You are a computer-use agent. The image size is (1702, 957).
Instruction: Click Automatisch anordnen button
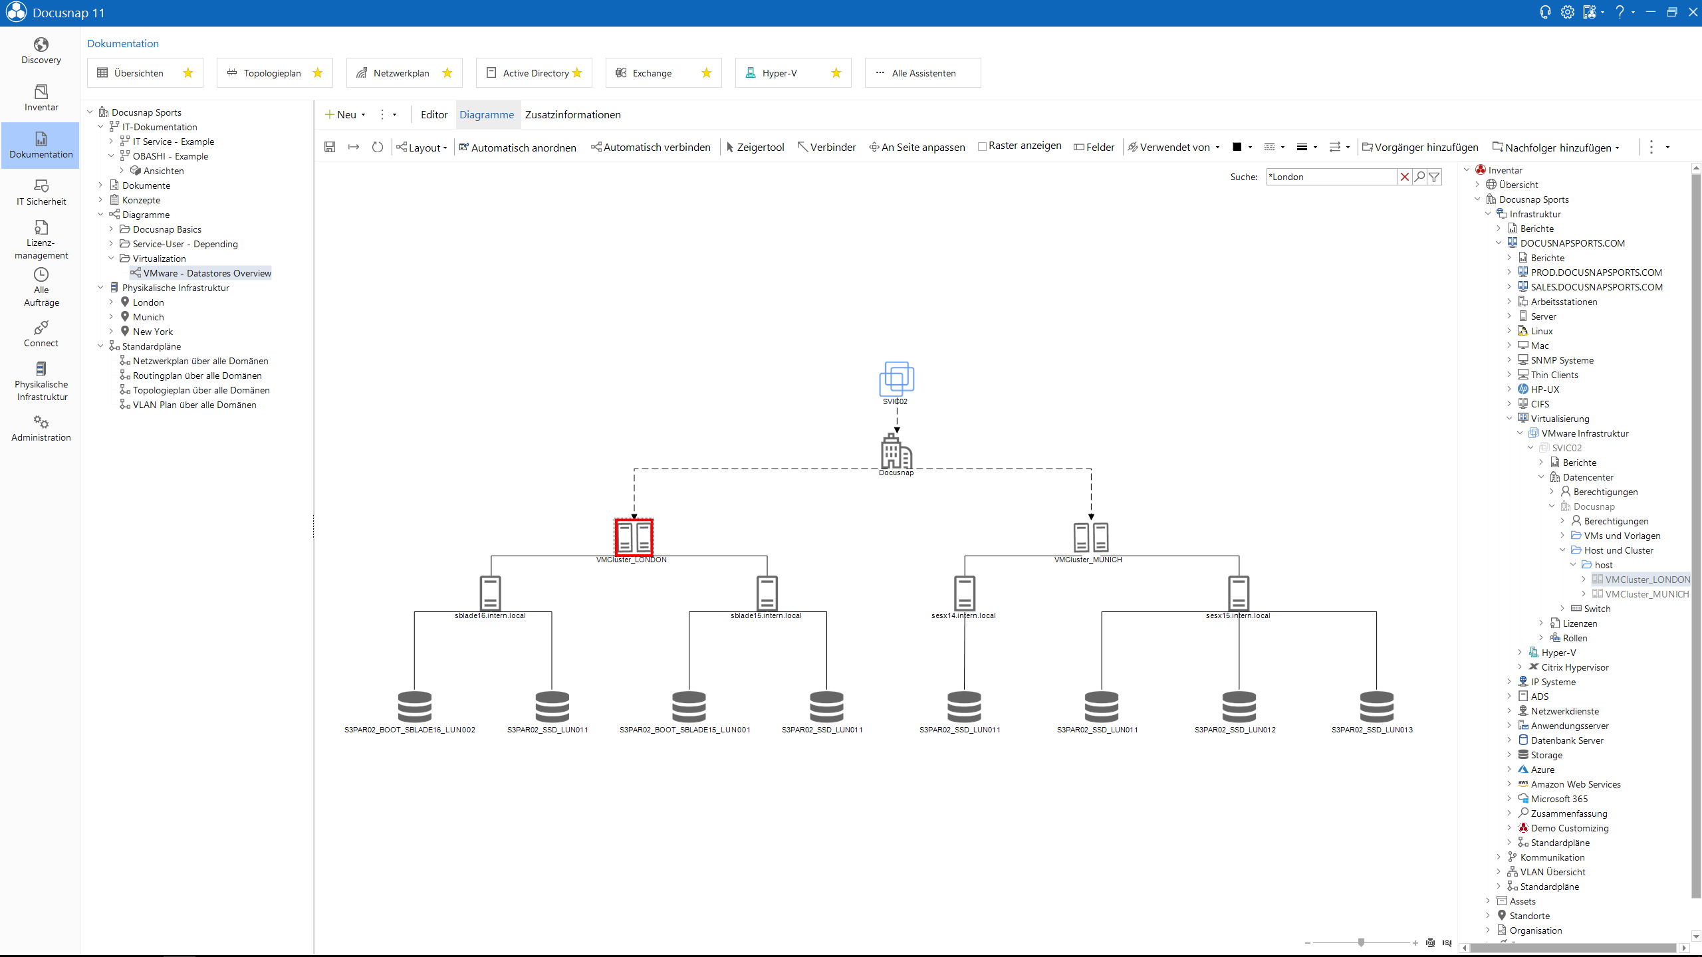pyautogui.click(x=517, y=148)
